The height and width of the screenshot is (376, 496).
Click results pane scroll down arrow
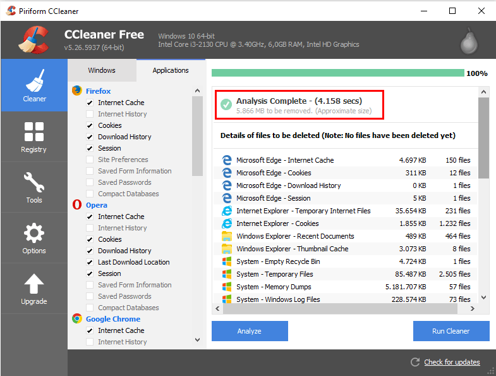pos(483,298)
